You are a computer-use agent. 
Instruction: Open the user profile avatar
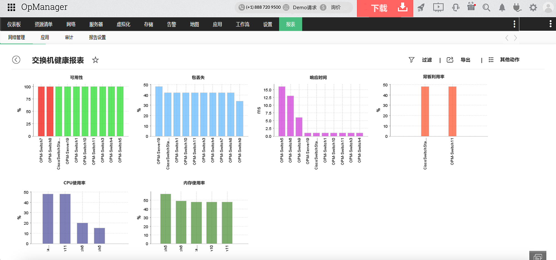548,8
